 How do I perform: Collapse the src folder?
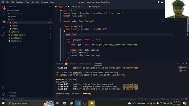point(30,20)
